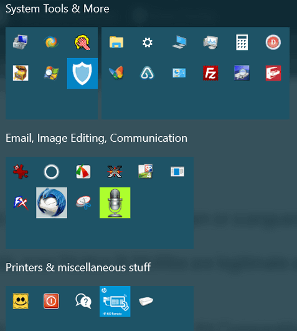This screenshot has width=297, height=331.
Task: Select the Printers & miscellaneous stuff header
Action: tap(78, 267)
